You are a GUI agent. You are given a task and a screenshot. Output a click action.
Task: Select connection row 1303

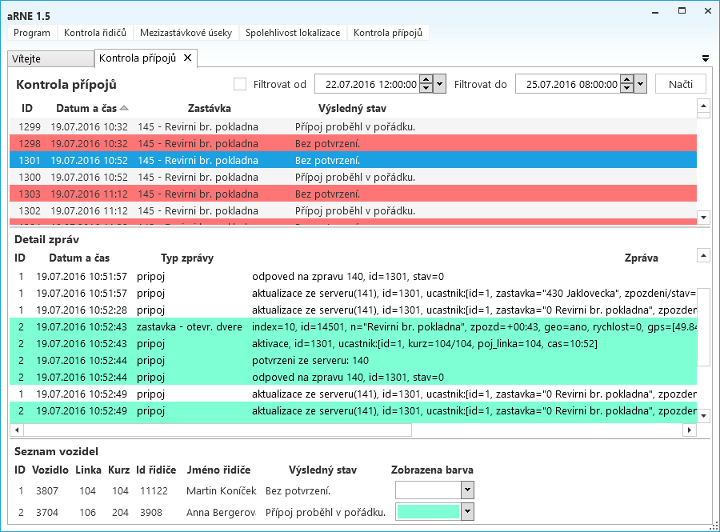coord(353,194)
